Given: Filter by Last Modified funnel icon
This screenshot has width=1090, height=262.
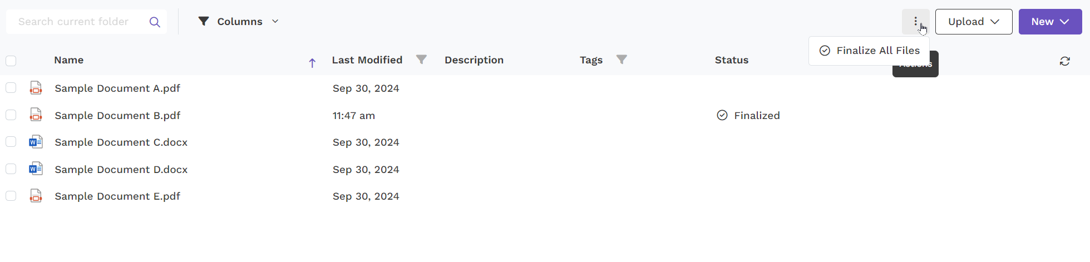Looking at the screenshot, I should coord(421,60).
